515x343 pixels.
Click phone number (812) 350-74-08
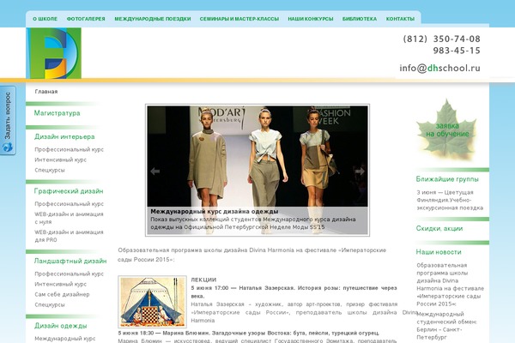click(442, 39)
